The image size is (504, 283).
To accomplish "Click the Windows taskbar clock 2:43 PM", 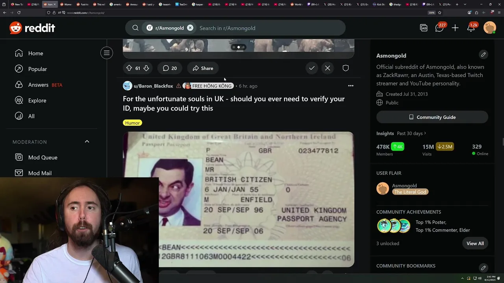I will pyautogui.click(x=491, y=278).
